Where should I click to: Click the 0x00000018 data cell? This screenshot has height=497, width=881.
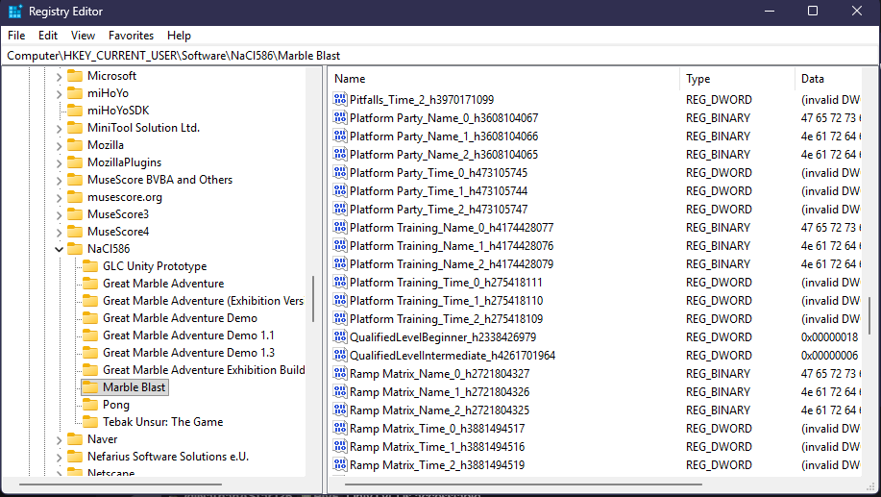[x=829, y=337]
